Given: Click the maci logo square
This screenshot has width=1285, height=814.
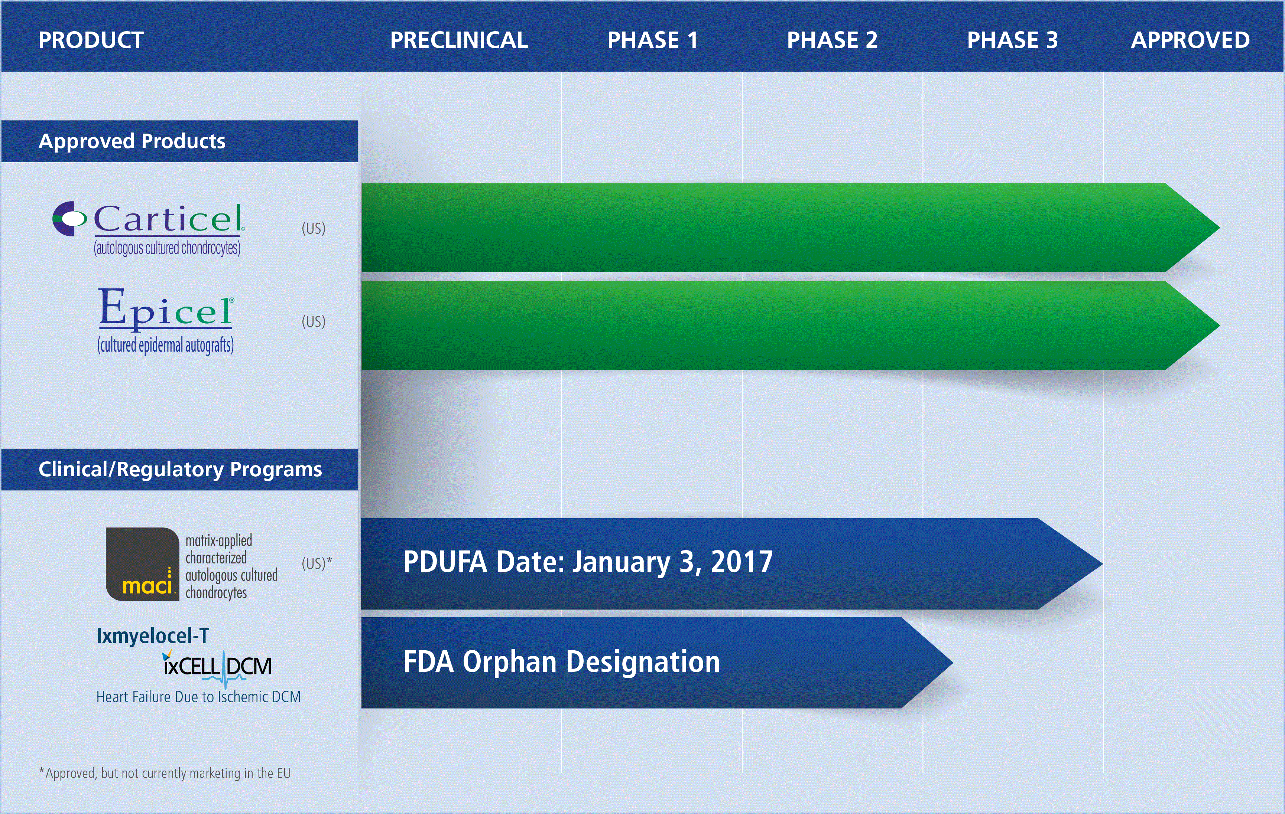Looking at the screenshot, I should [x=143, y=564].
